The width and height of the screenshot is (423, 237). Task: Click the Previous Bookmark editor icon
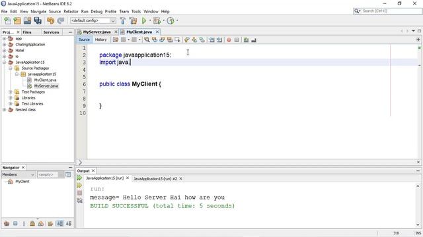pyautogui.click(x=186, y=39)
